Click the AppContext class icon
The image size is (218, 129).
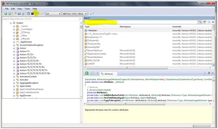click(17, 86)
